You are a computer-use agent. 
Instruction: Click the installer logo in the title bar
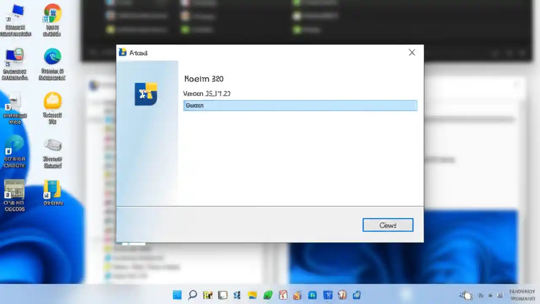pyautogui.click(x=123, y=52)
